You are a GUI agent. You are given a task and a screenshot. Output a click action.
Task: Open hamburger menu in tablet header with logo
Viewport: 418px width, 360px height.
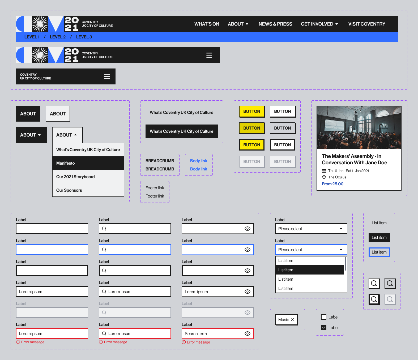209,55
